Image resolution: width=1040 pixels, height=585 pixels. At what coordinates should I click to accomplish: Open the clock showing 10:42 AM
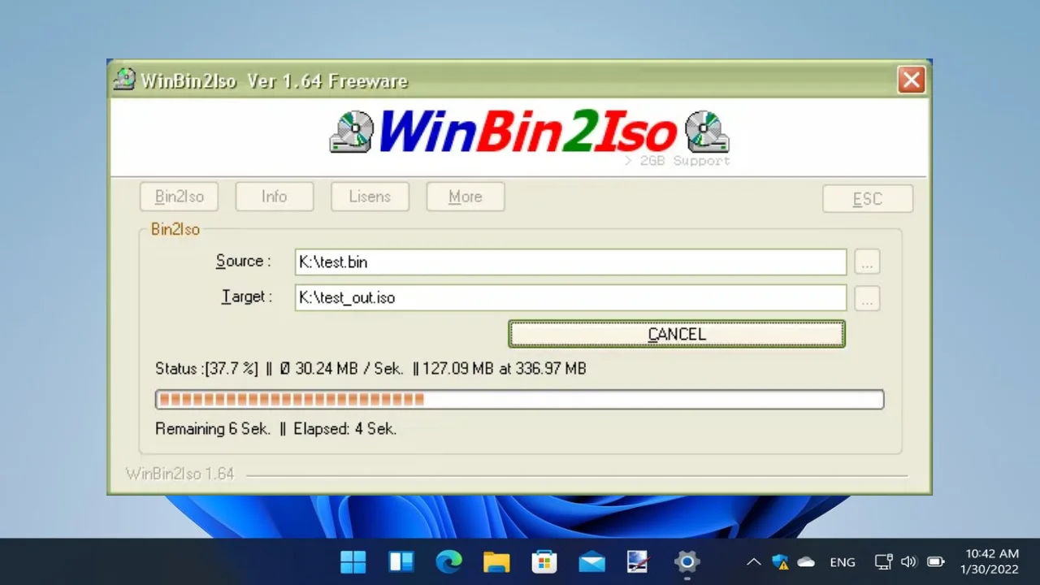(991, 561)
